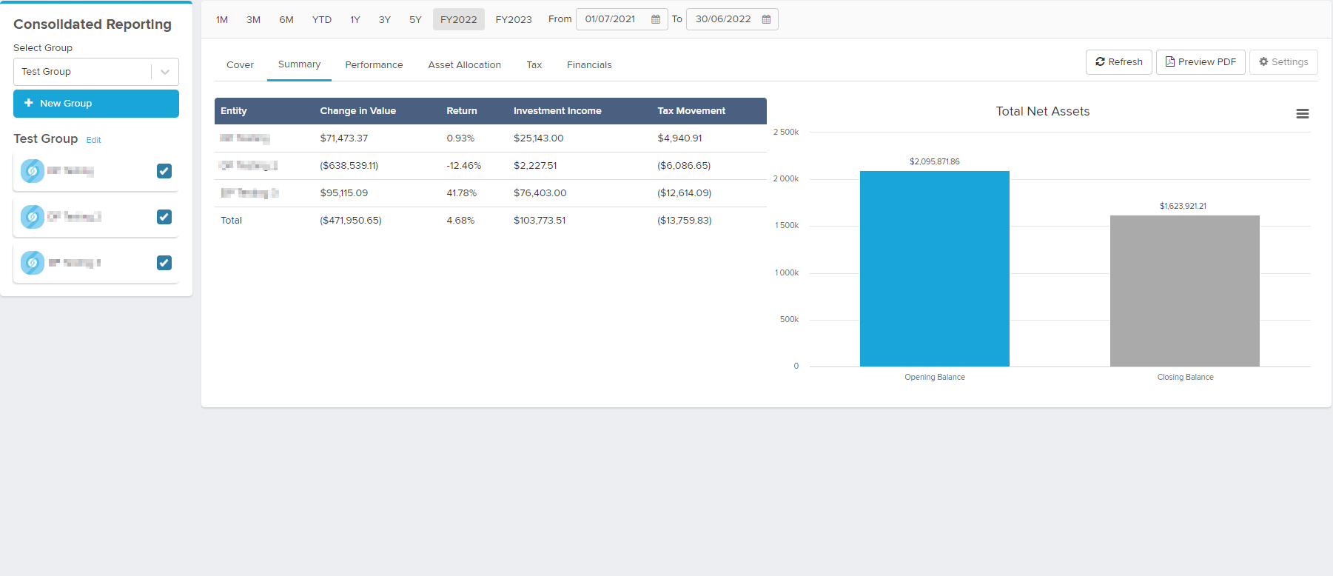The width and height of the screenshot is (1333, 576).
Task: Click the Entity column header
Action: pos(234,111)
